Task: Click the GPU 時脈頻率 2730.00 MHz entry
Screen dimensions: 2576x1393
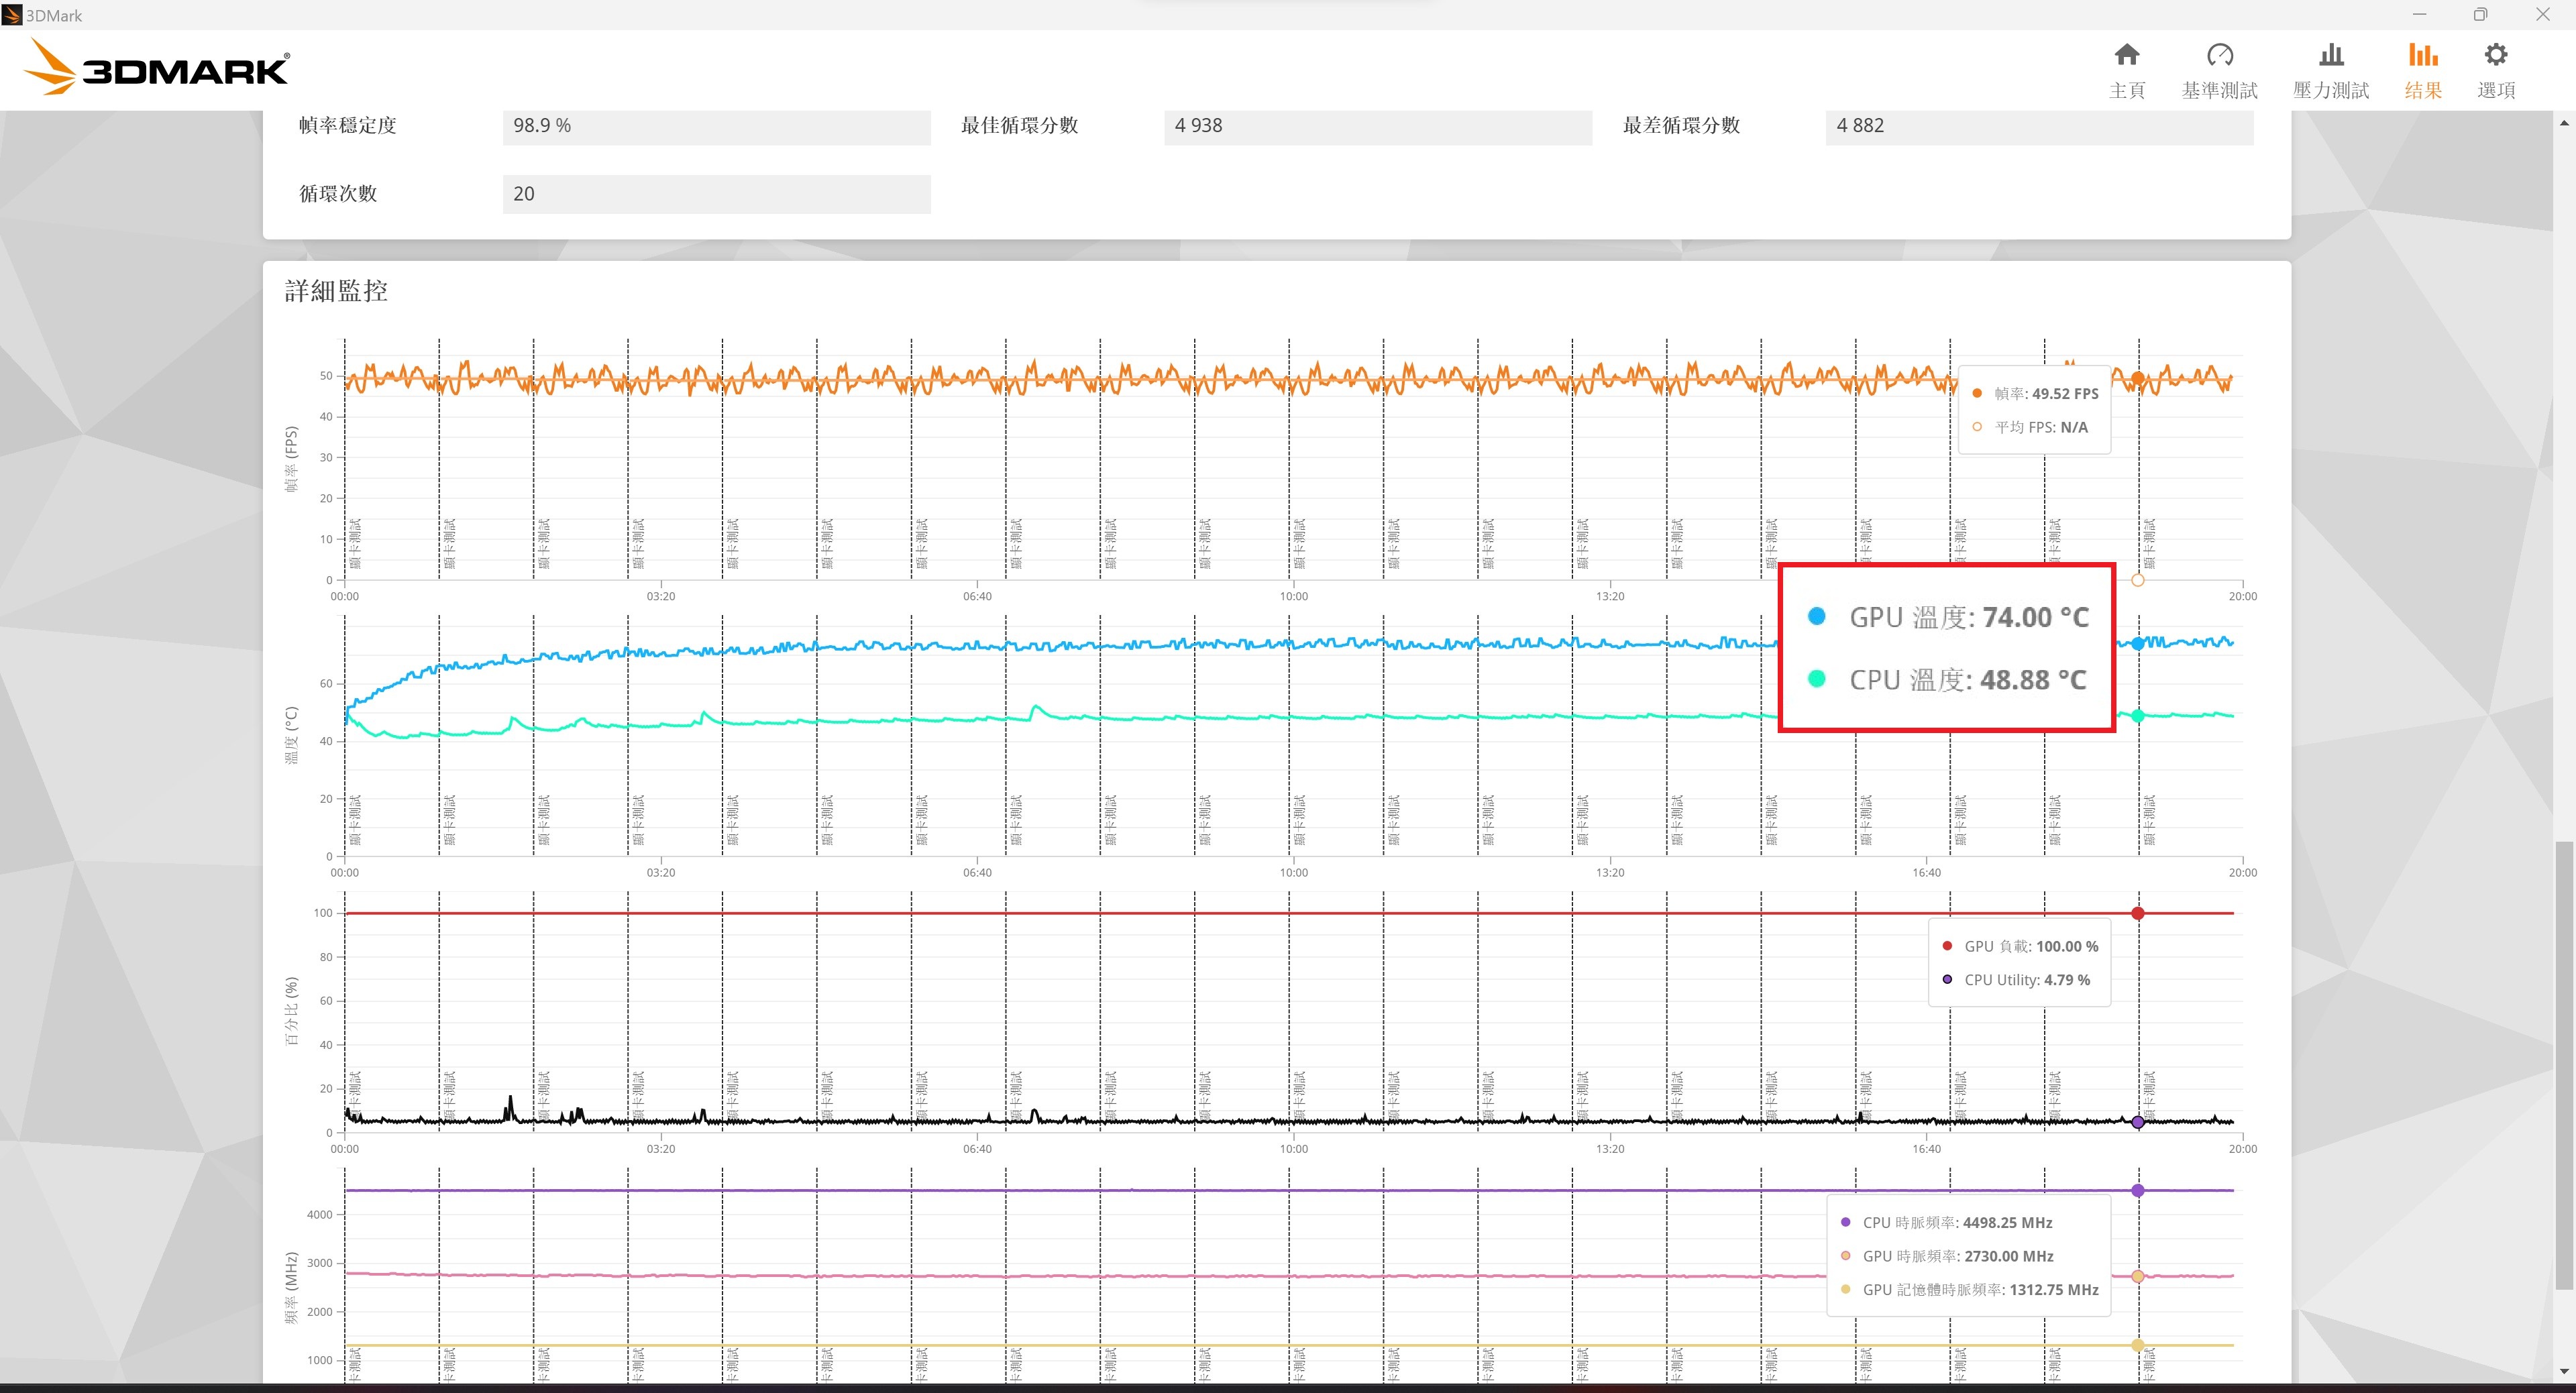Action: 1946,1256
